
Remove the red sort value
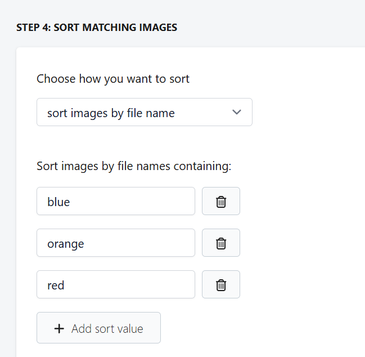pyautogui.click(x=220, y=284)
